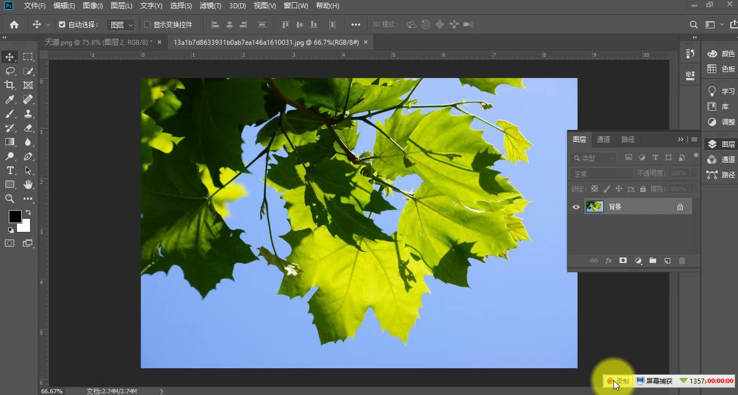Toggle smart object layer filter
Viewport: 738px width, 395px height.
tap(682, 158)
